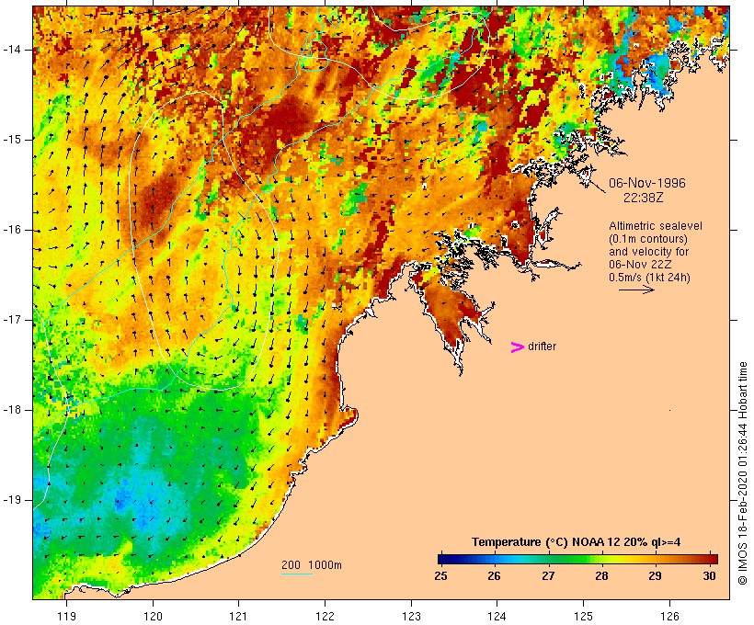Click the longitude label '126'

pyautogui.click(x=669, y=616)
